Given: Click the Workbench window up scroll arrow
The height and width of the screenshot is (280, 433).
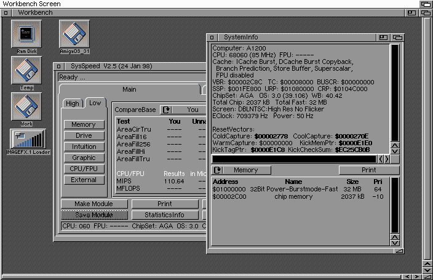Looking at the screenshot, I should 427,264.
